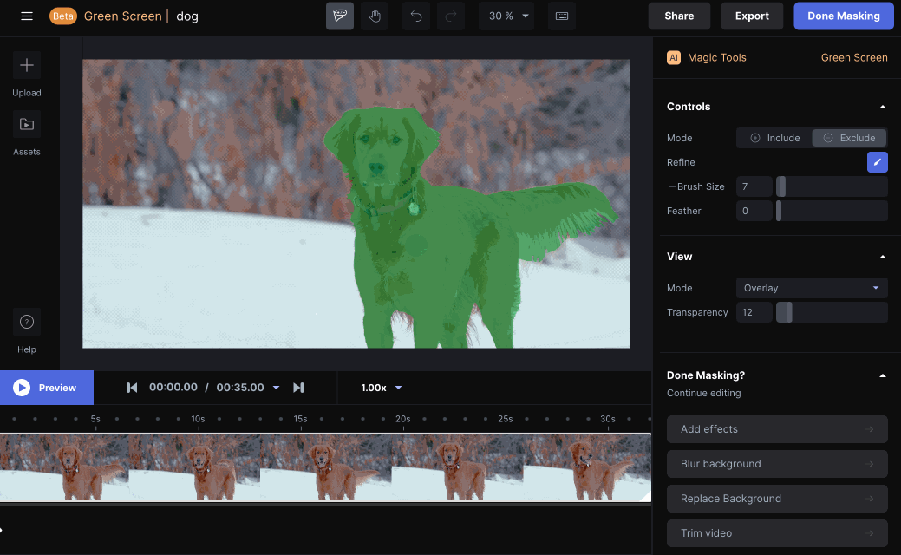The height and width of the screenshot is (555, 901).
Task: Select the hand pan tool
Action: (x=375, y=16)
